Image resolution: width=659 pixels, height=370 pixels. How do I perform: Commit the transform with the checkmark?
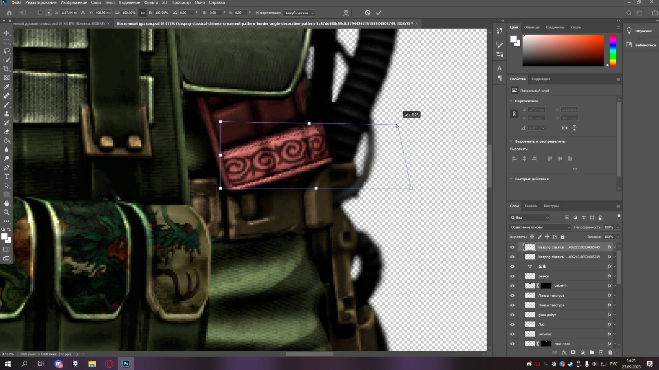379,13
